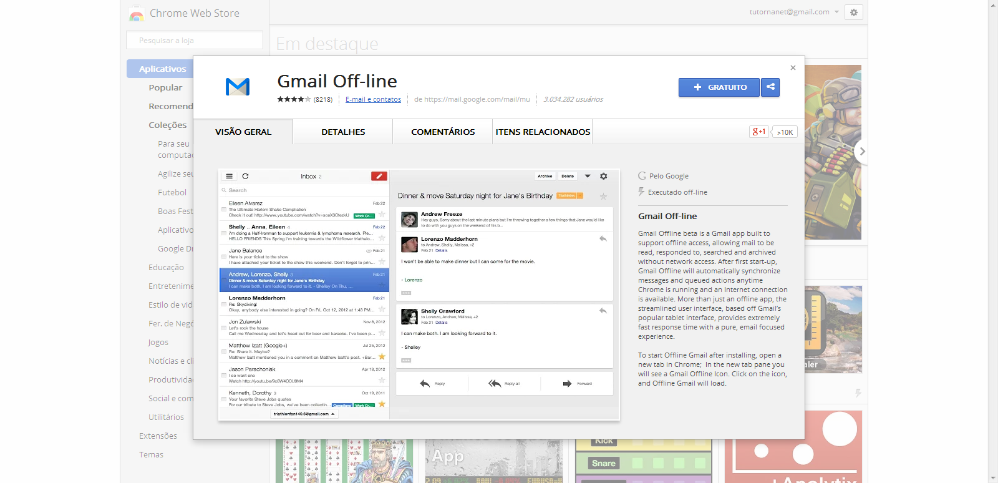The image size is (998, 483).
Task: Open Extensões in the sidebar
Action: coord(158,436)
